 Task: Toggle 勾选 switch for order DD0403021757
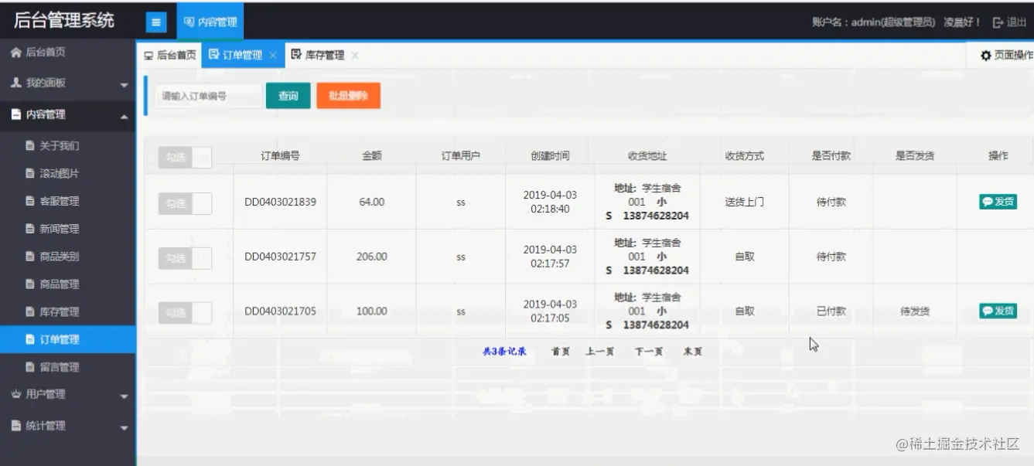coord(185,258)
